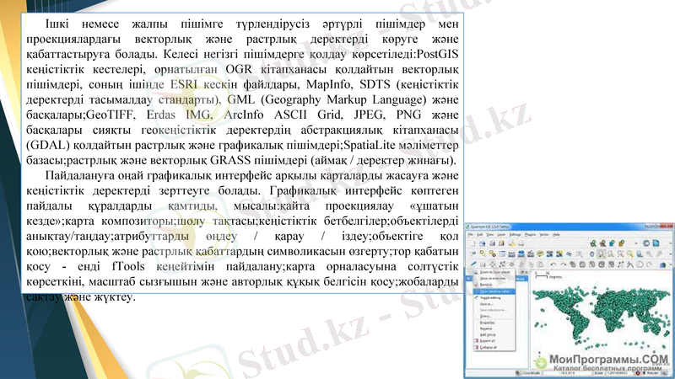Click the projection status icon at status bar end
675x379 pixels.
point(665,373)
